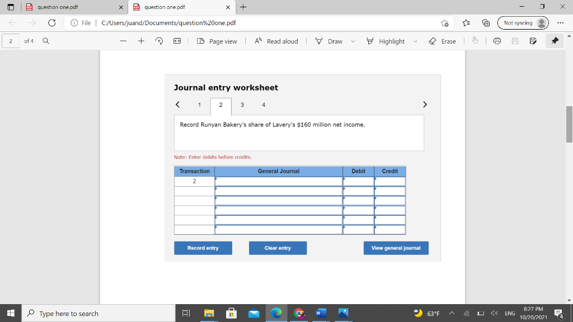Click the Record entry button

pyautogui.click(x=203, y=248)
